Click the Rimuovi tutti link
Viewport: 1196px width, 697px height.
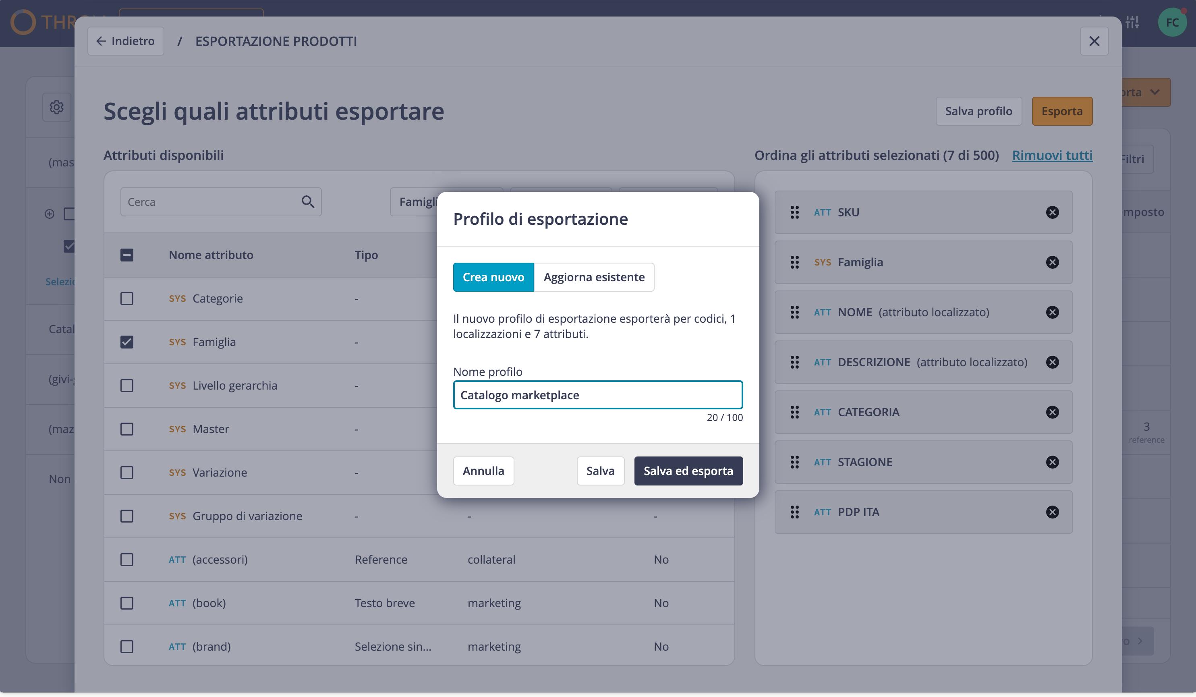[x=1052, y=155]
